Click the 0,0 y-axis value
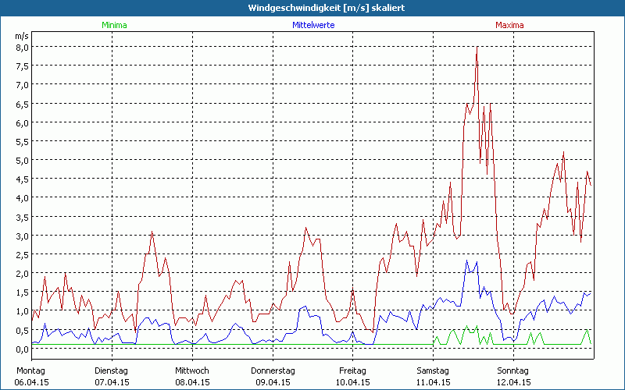The width and height of the screenshot is (625, 390). pyautogui.click(x=23, y=349)
